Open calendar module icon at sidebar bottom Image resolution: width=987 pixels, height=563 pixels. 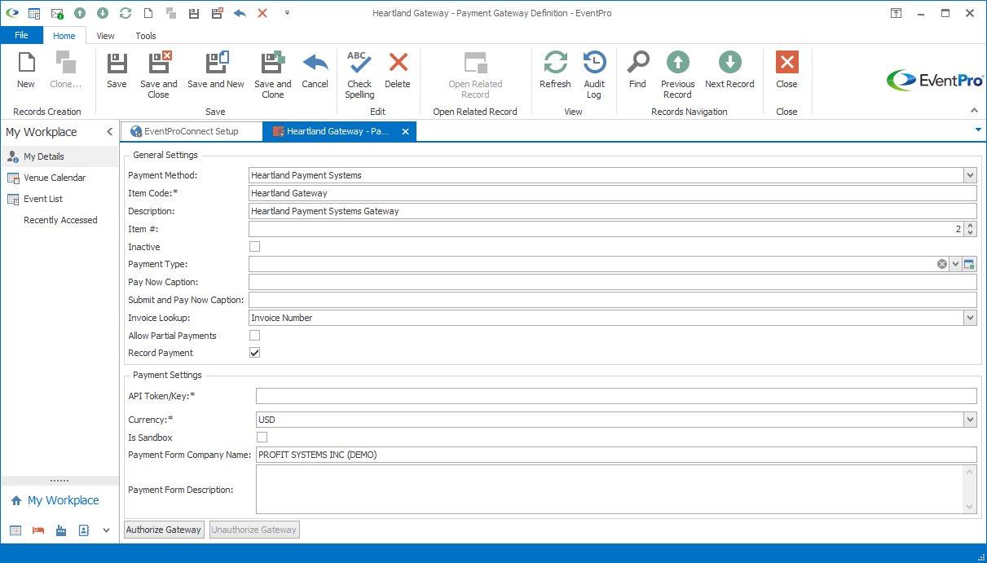(x=15, y=530)
